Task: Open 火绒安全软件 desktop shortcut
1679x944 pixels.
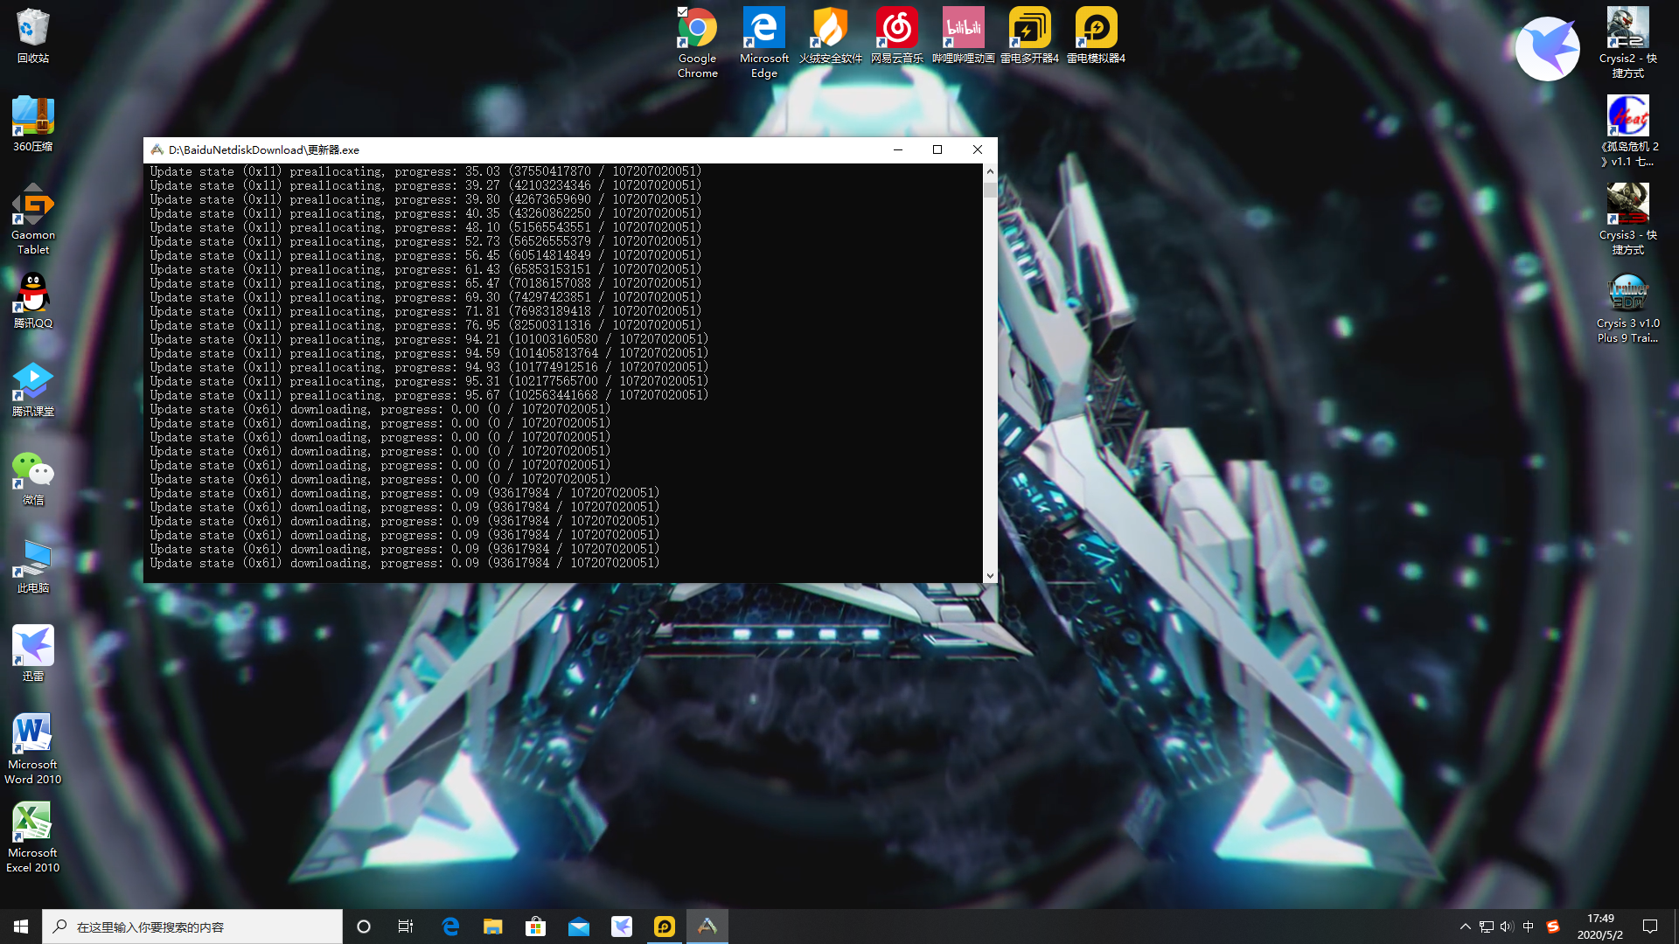Action: pos(830,36)
